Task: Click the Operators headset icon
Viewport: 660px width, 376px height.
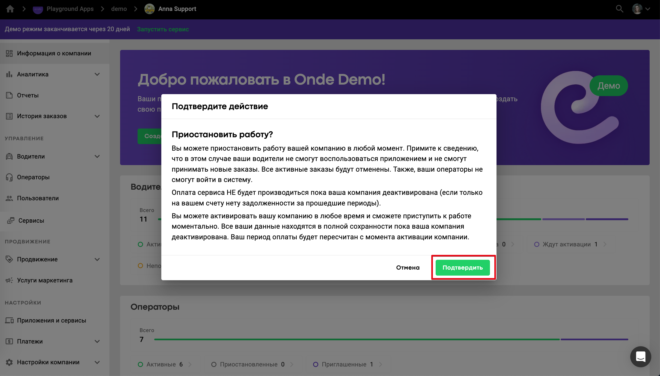Action: point(9,177)
